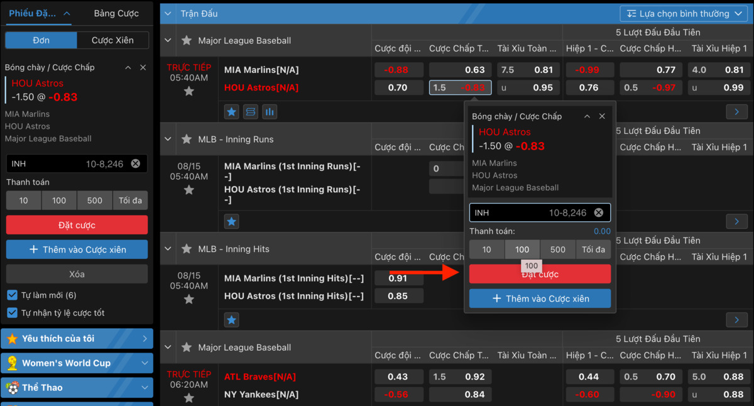Image resolution: width=754 pixels, height=406 pixels.
Task: Collapse the Trận Đấu section chevron
Action: coord(168,13)
